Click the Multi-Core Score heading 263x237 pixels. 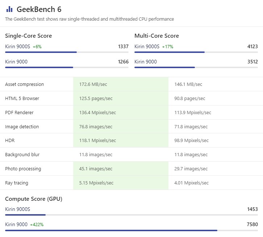point(156,36)
